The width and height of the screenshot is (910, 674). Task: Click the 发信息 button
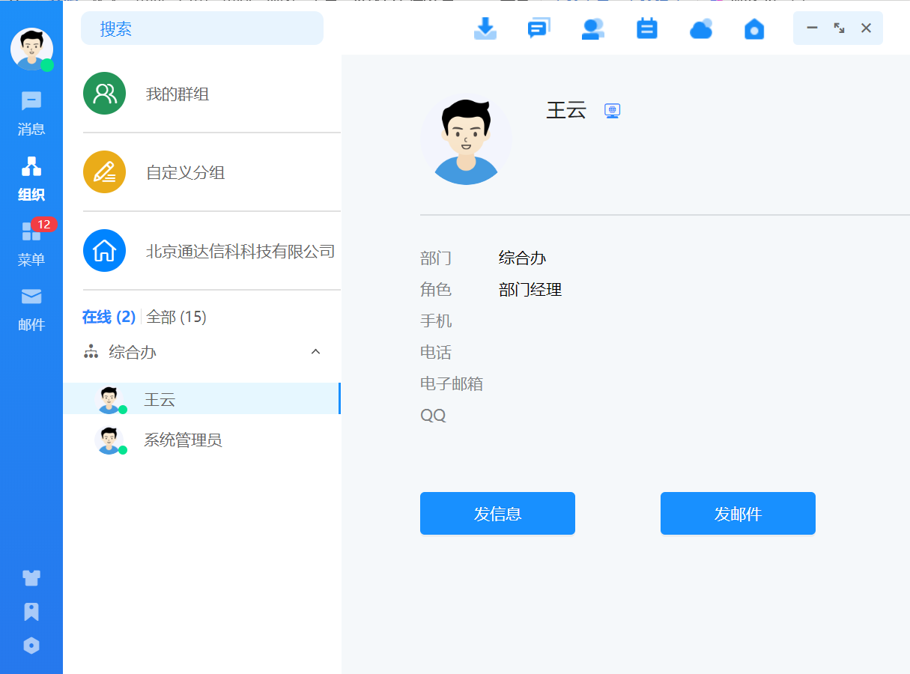(497, 514)
